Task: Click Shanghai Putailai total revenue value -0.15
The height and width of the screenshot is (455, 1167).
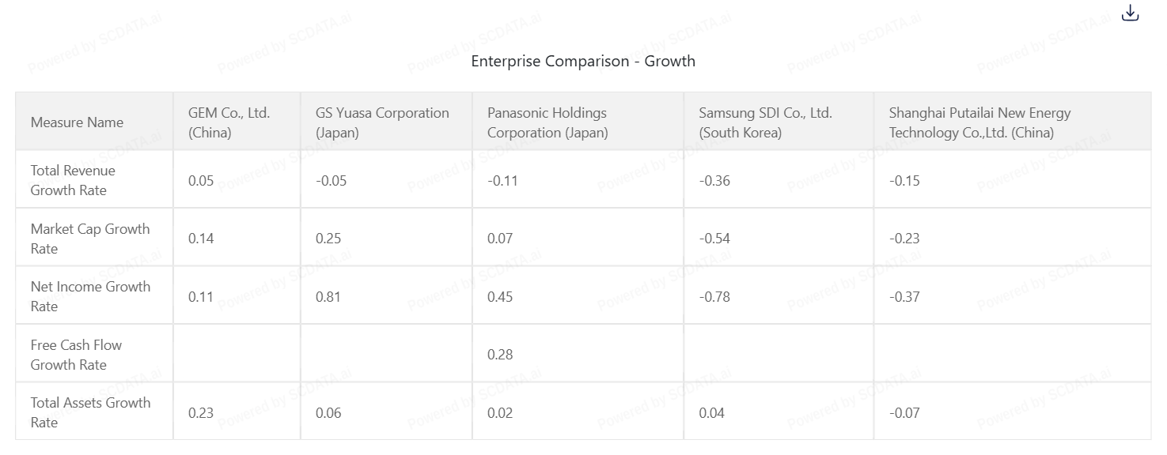Action: coord(904,181)
